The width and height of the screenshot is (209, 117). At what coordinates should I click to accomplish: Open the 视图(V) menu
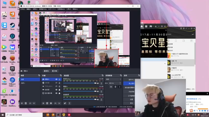pos(35,9)
